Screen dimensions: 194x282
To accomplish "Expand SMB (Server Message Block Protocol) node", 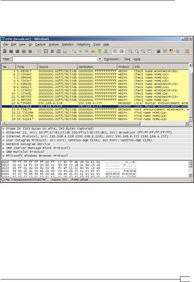I will coord(3,148).
